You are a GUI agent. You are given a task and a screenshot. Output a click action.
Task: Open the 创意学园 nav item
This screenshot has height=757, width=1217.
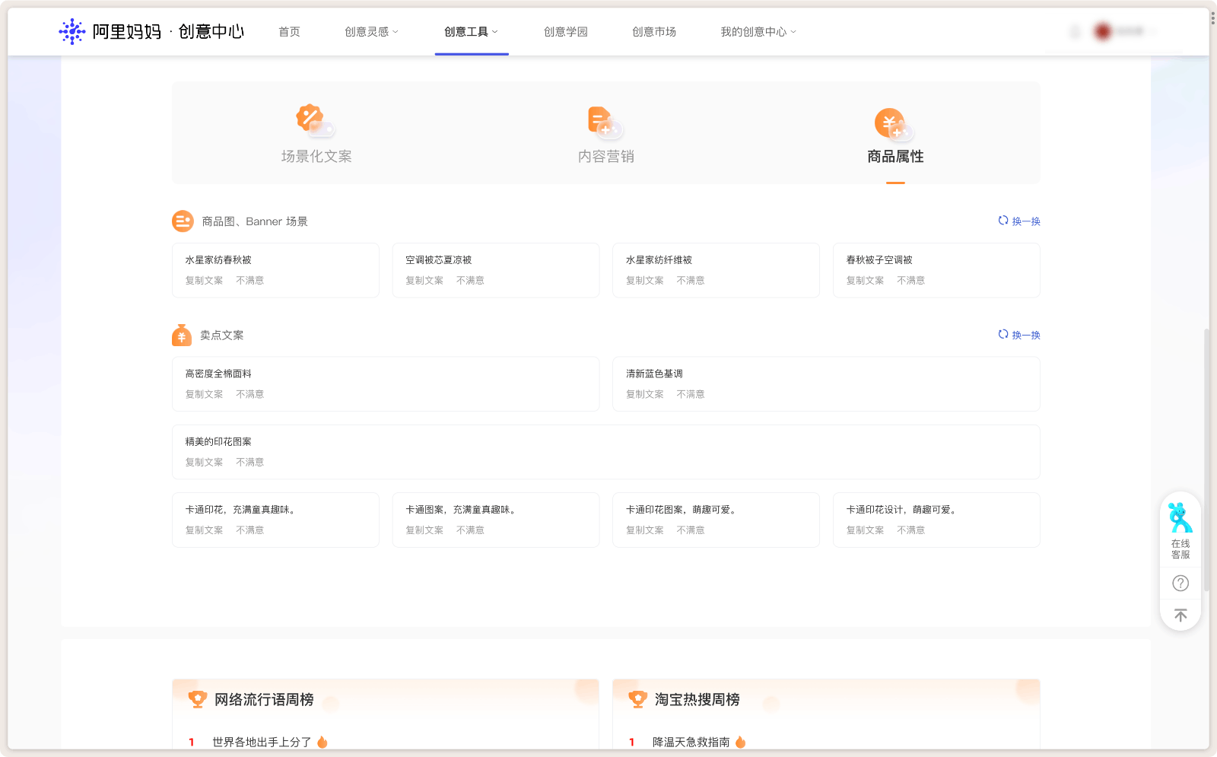pos(565,32)
